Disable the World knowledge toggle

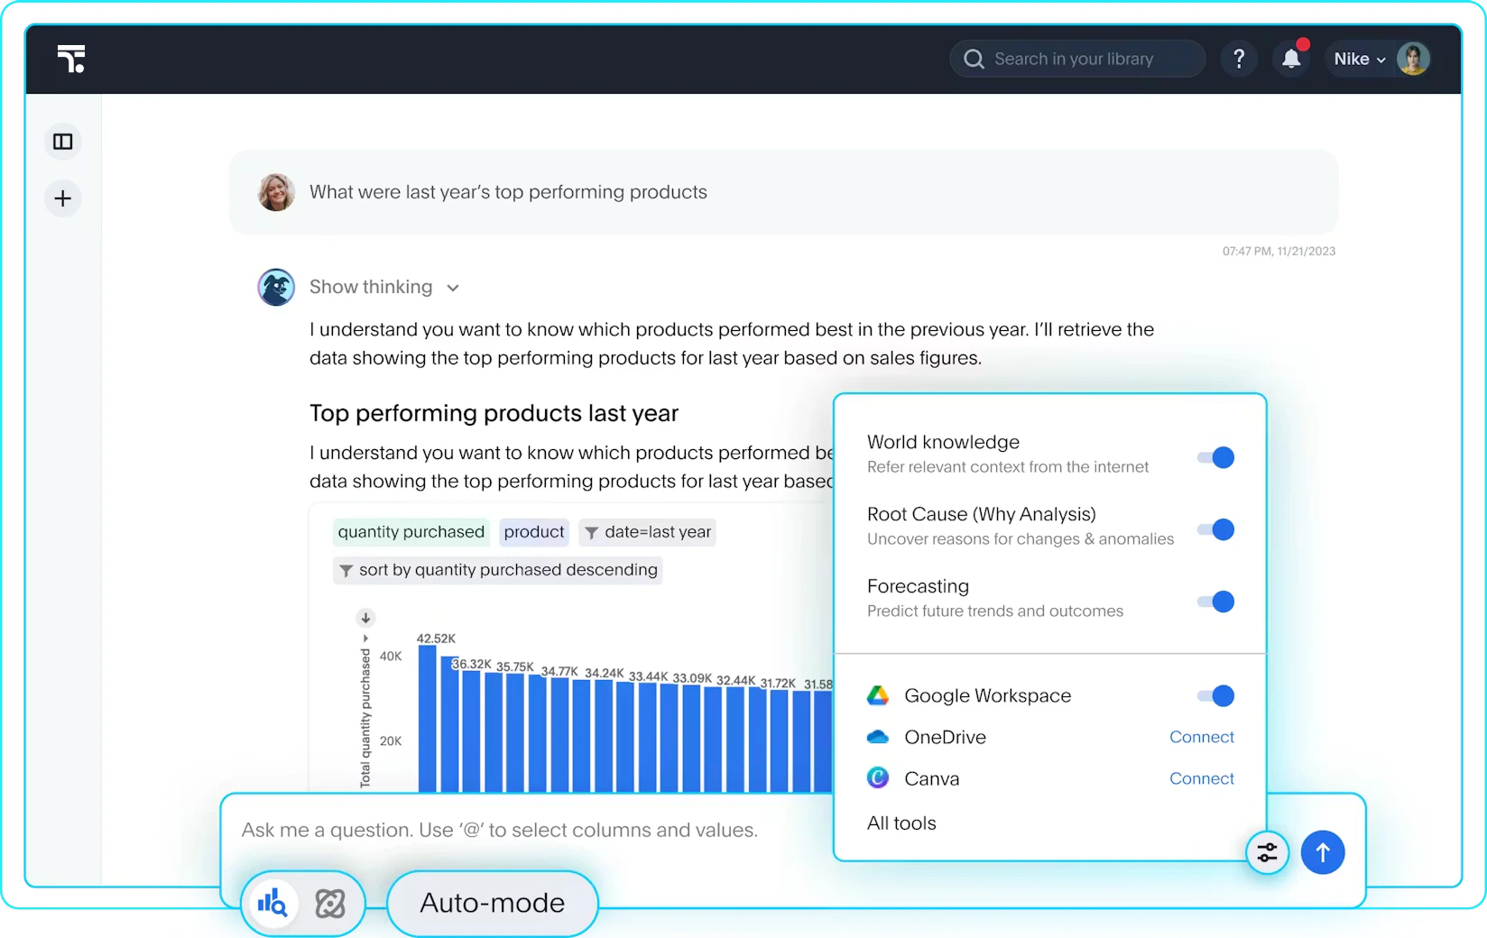coord(1215,457)
